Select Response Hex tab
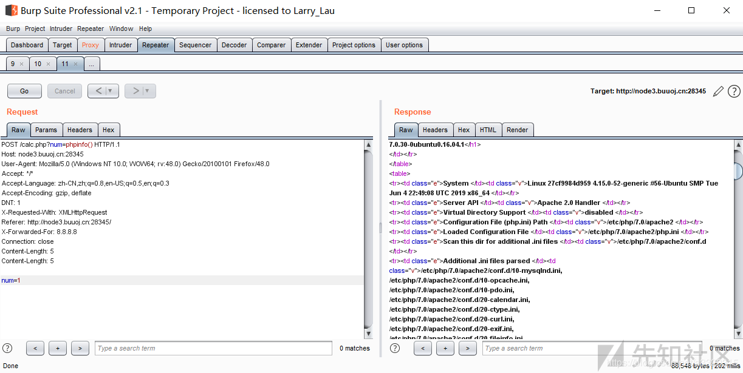The image size is (743, 373). coord(464,130)
